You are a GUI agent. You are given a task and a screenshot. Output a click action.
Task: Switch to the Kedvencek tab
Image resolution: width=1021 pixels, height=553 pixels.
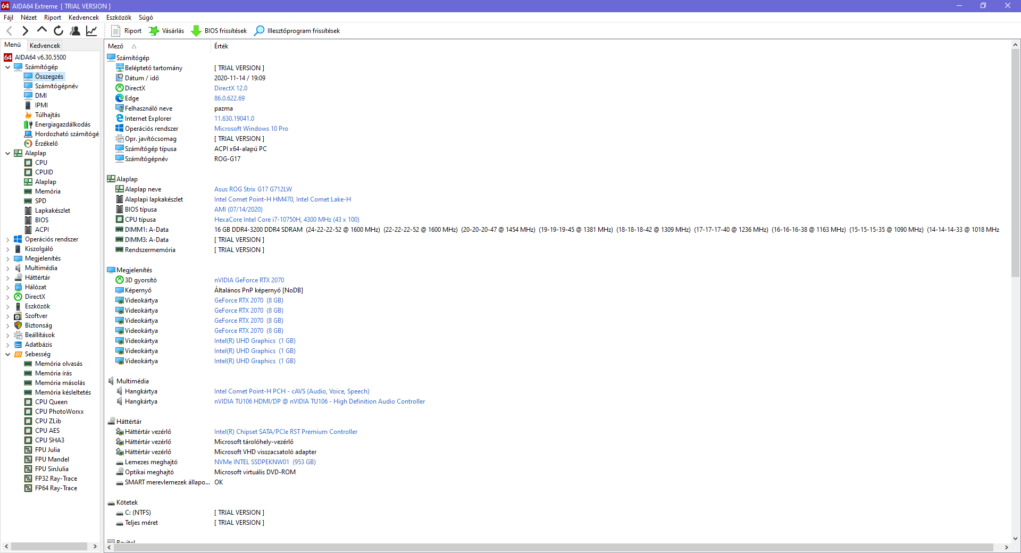click(45, 46)
